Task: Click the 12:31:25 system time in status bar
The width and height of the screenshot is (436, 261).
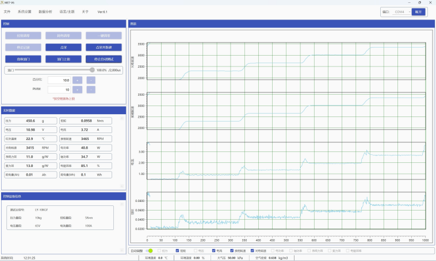Action: [x=29, y=258]
